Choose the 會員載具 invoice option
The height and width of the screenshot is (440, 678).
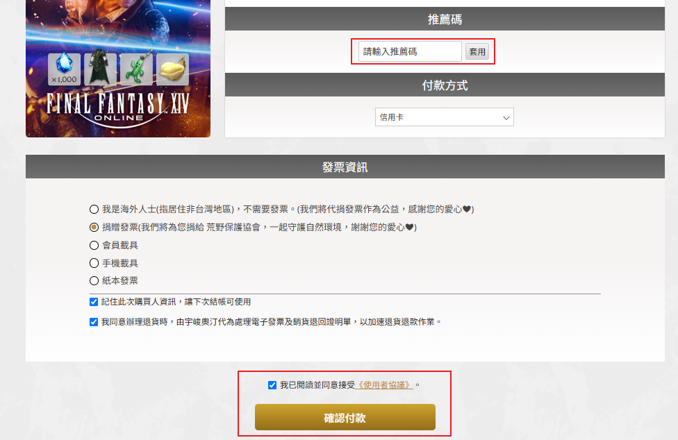point(94,245)
